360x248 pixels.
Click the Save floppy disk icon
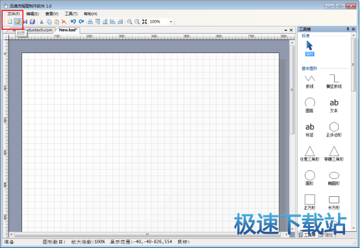pos(25,22)
